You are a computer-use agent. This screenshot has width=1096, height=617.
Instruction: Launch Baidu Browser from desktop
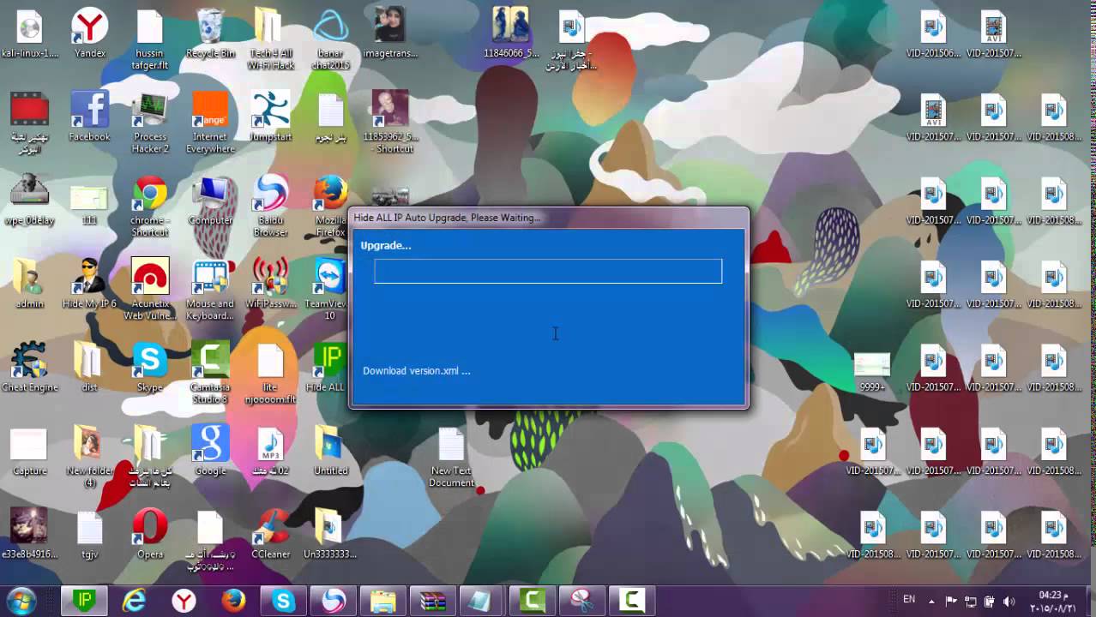[x=270, y=206]
